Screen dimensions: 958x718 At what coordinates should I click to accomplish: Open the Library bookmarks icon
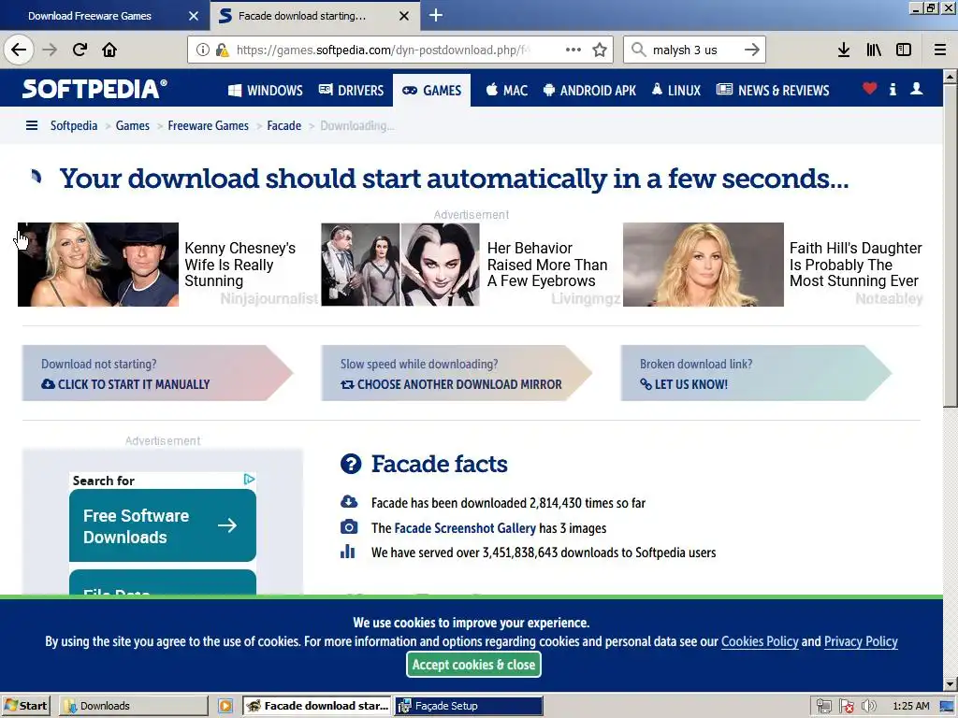pos(874,50)
